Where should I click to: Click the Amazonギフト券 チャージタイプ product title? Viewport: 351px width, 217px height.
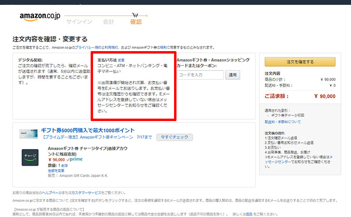pyautogui.click(x=88, y=151)
